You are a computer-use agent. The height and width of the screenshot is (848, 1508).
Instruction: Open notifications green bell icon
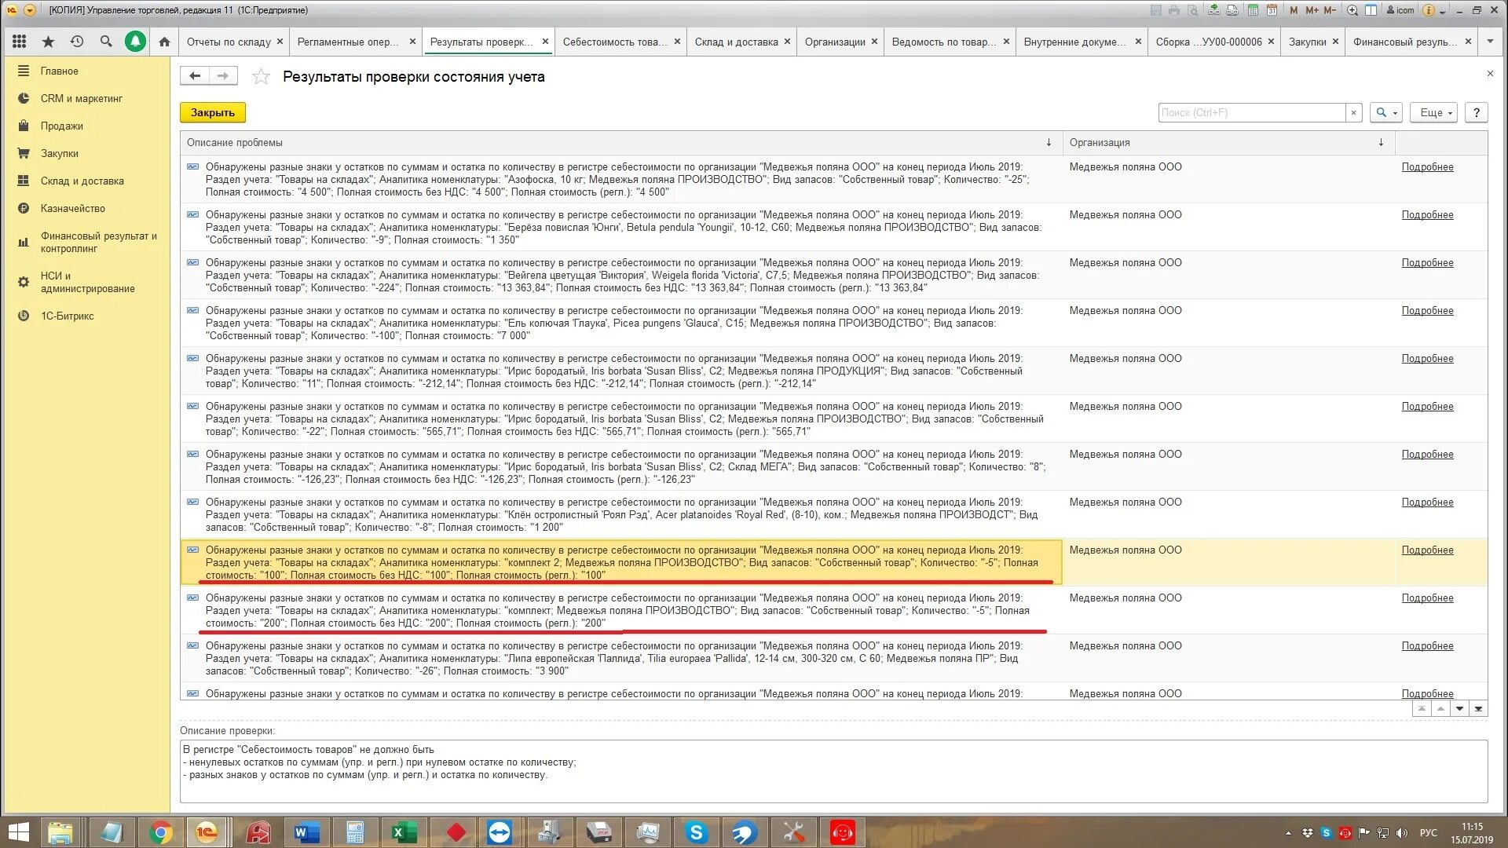(x=135, y=42)
